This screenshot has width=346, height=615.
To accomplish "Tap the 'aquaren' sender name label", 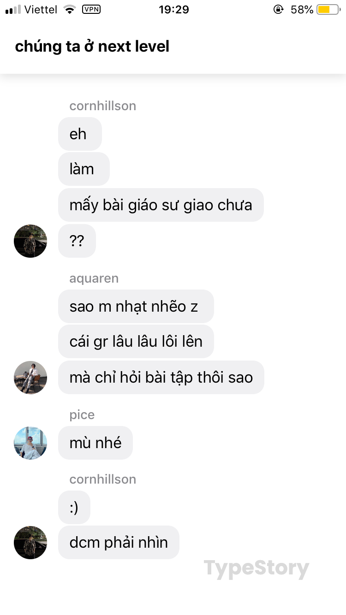I will click(94, 278).
